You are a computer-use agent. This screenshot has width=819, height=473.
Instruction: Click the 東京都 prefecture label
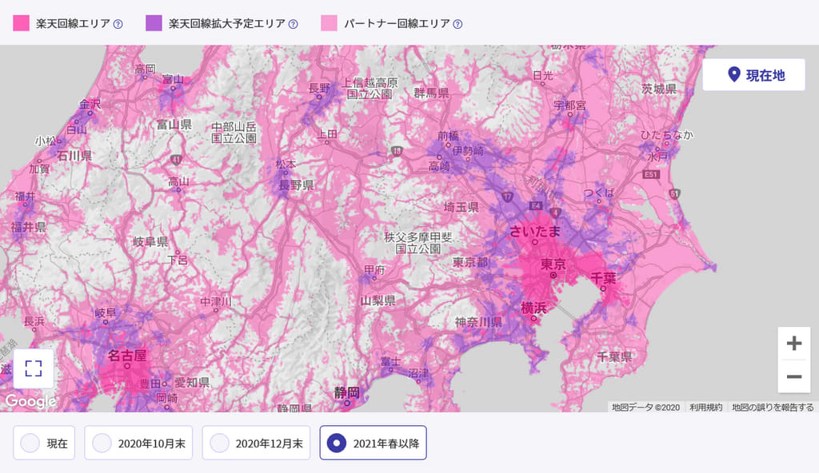click(x=470, y=262)
